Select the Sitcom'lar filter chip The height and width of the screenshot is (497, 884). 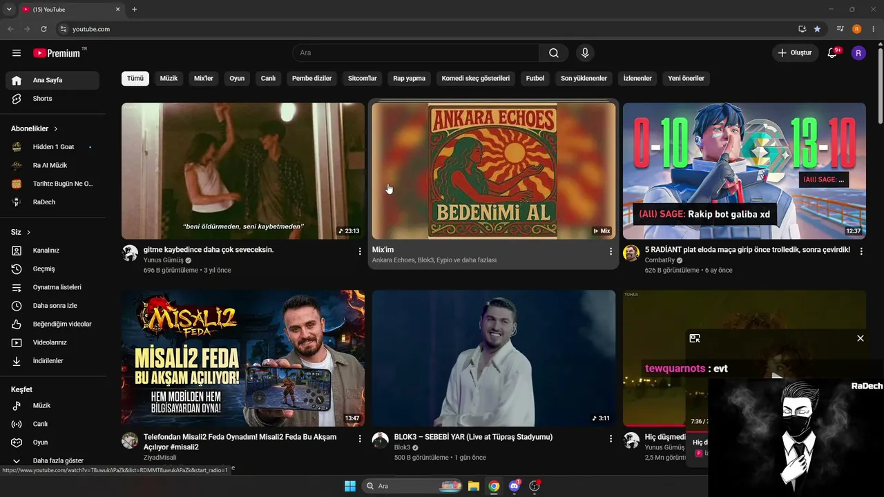(363, 79)
